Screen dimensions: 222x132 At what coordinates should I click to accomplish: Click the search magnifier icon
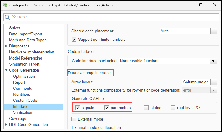coord(8,17)
